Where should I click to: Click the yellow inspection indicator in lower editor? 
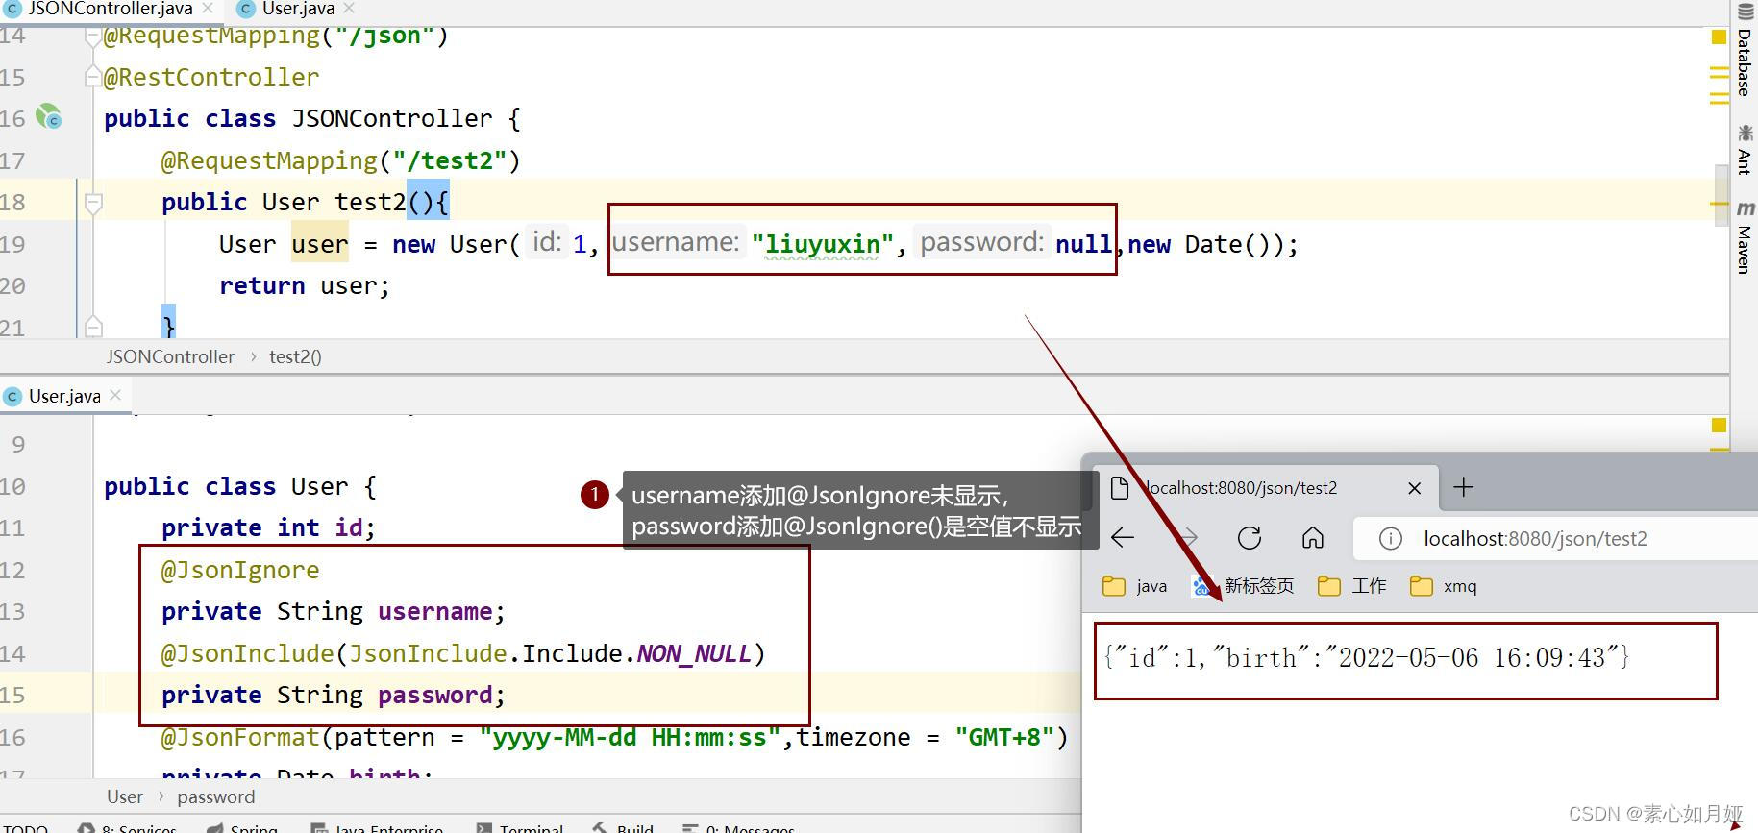(1719, 426)
